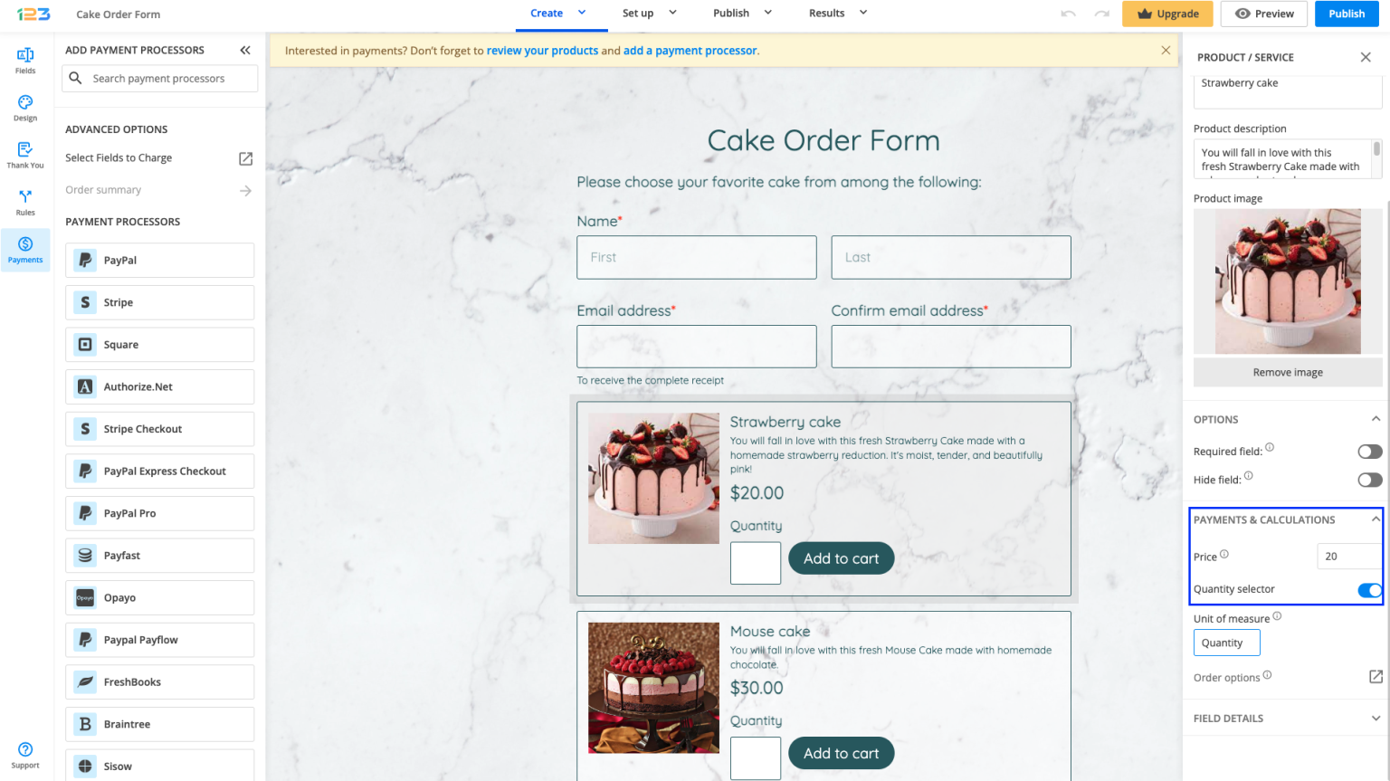Select the Stripe payment processor
Viewport: 1390px width, 781px height.
[159, 302]
